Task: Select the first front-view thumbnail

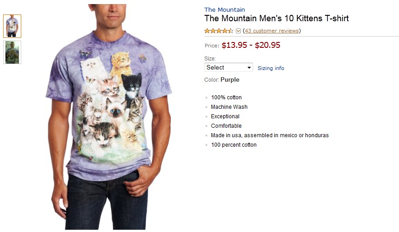Action: click(12, 26)
